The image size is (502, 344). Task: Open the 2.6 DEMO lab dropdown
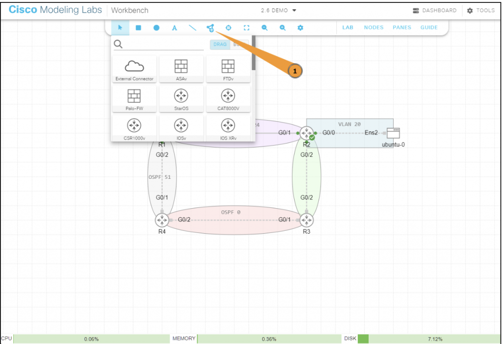(x=278, y=10)
